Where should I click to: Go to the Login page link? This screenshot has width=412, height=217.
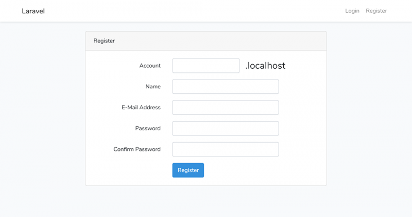tap(352, 11)
